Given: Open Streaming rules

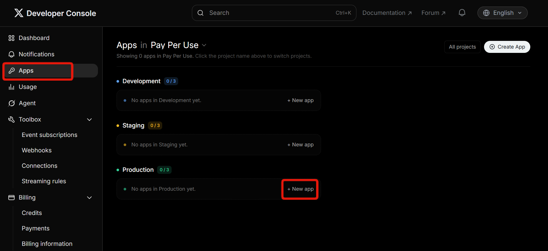Looking at the screenshot, I should tap(44, 181).
